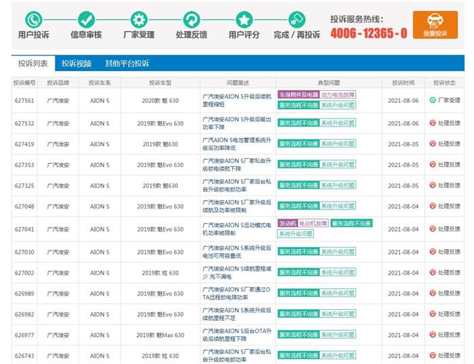Click model 2019款 魅Max 630
This screenshot has height=364, width=474.
coord(160,335)
